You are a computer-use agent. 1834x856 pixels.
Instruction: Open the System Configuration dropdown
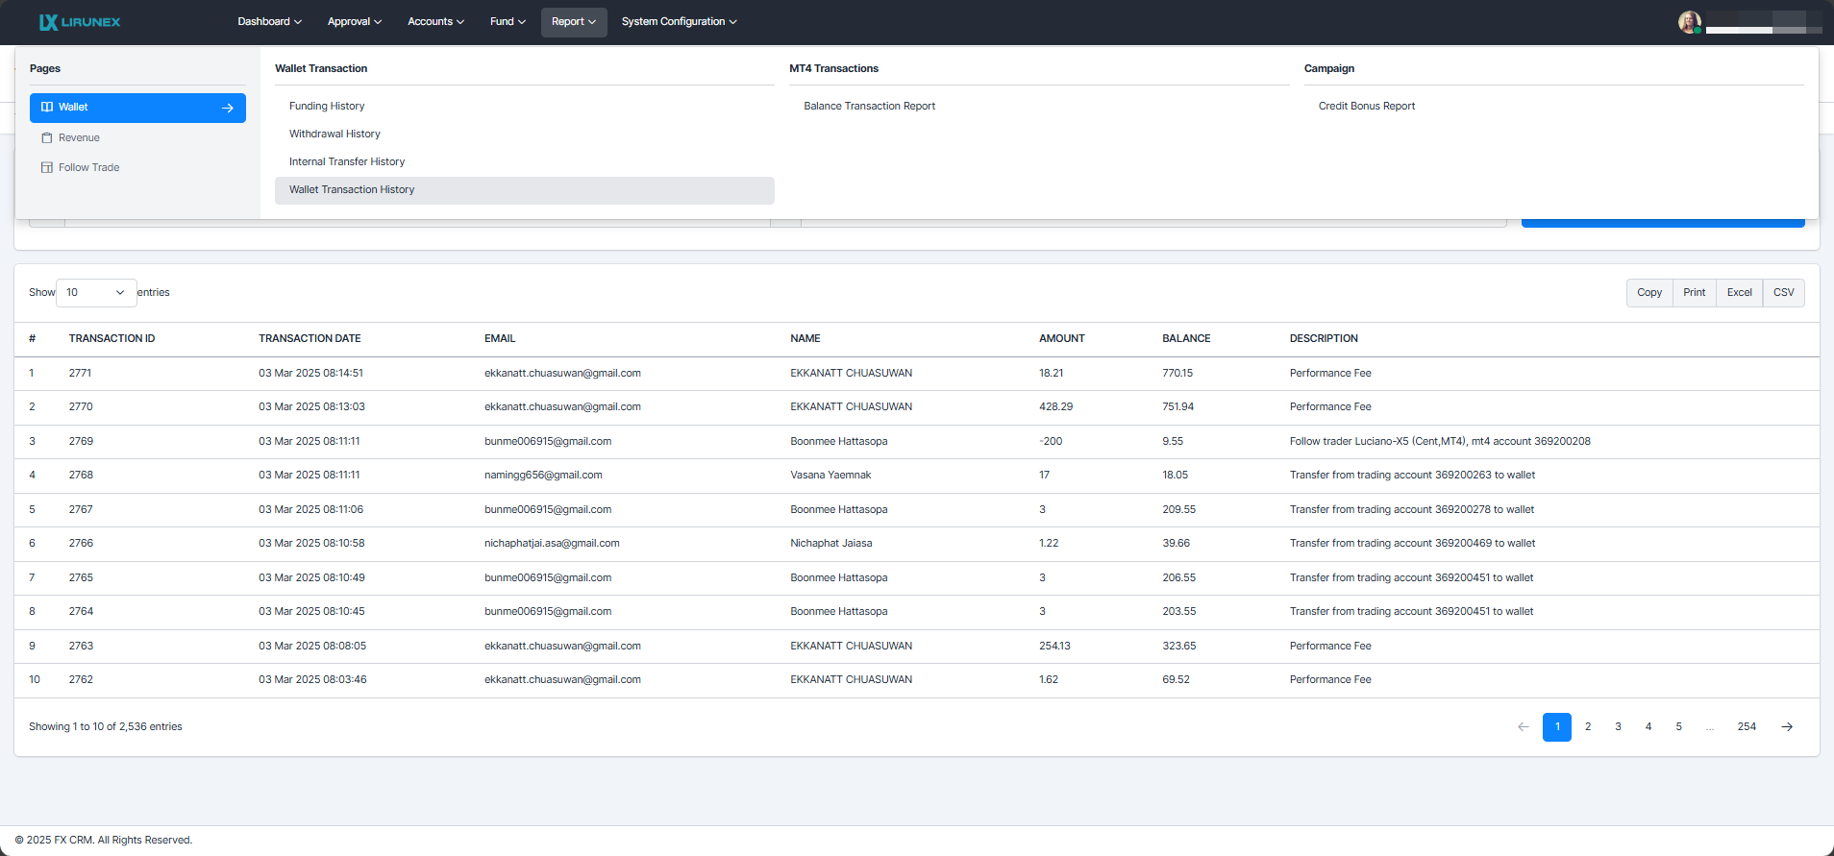(x=679, y=22)
